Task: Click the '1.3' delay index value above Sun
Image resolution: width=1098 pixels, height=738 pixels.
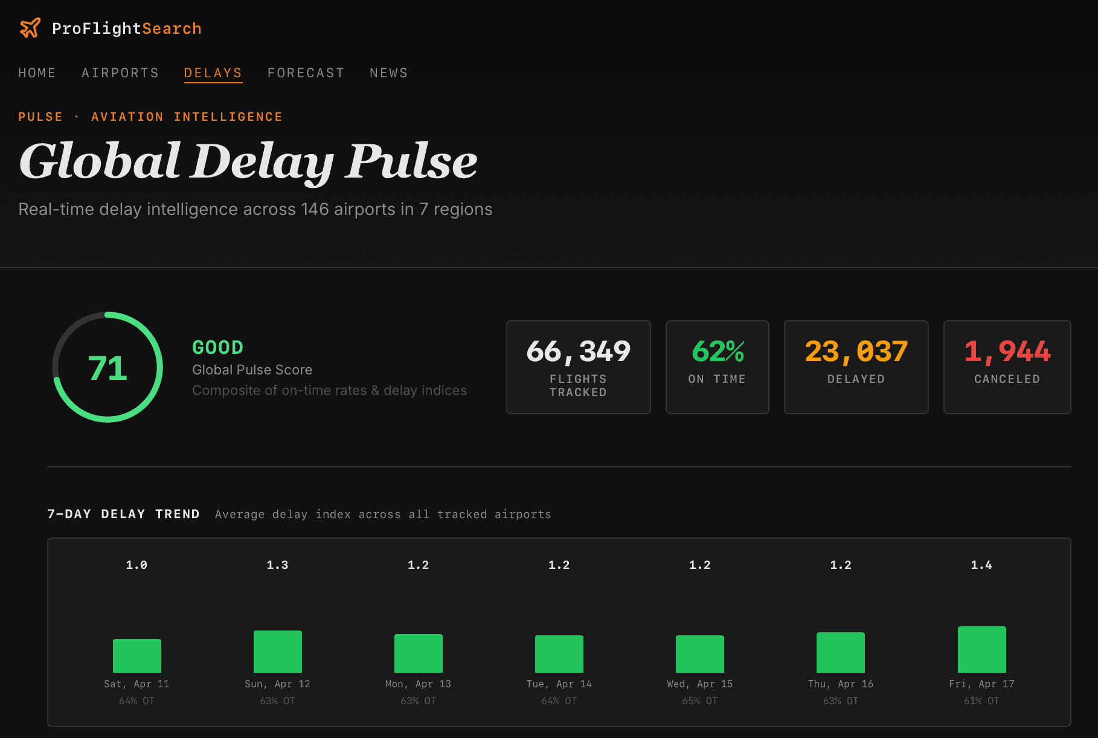Action: point(277,565)
